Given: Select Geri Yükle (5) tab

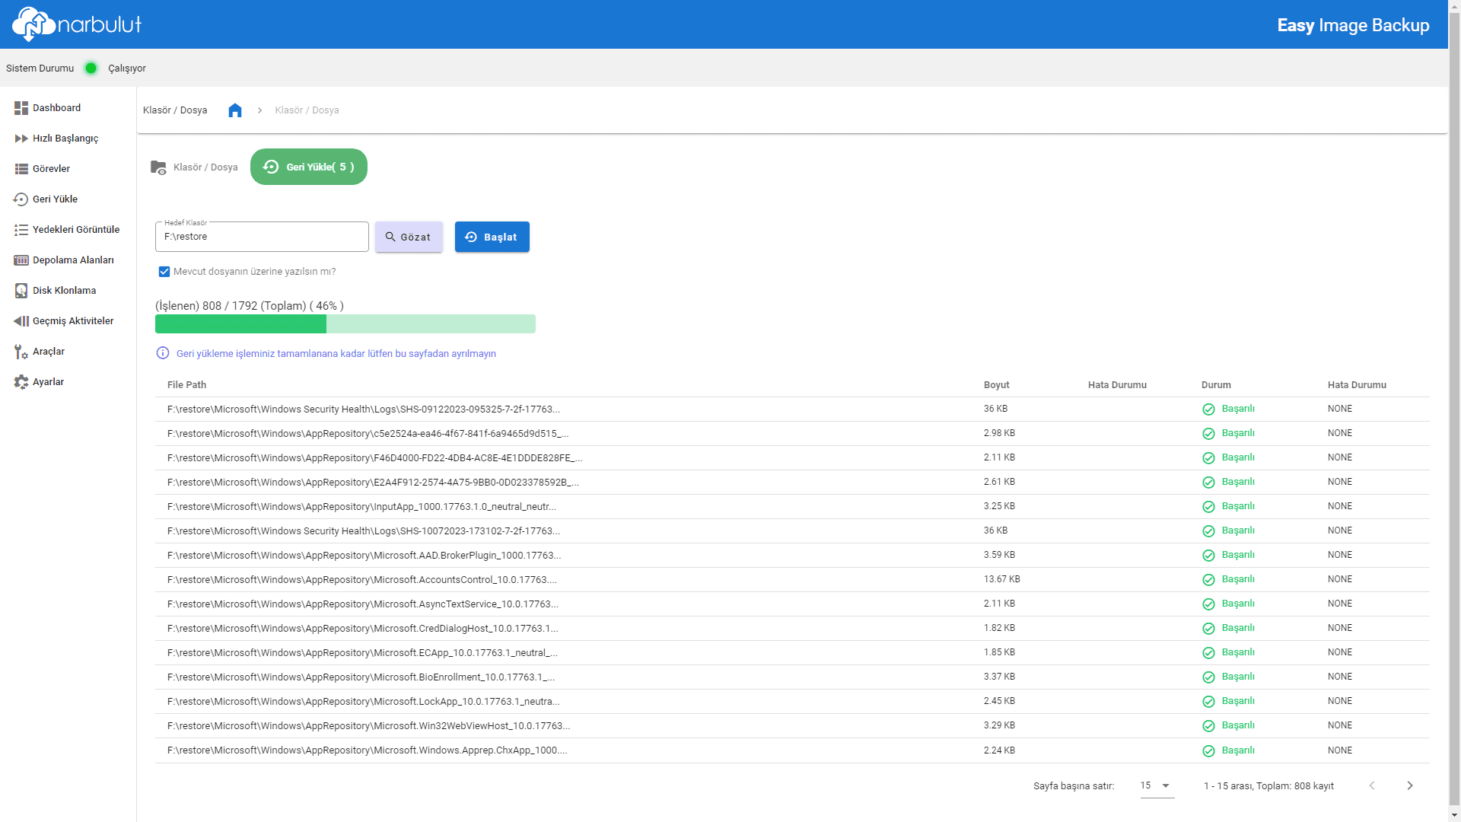Looking at the screenshot, I should tap(309, 167).
